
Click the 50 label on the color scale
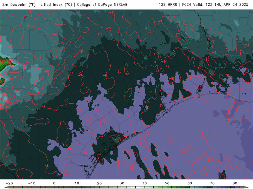(x=167, y=183)
